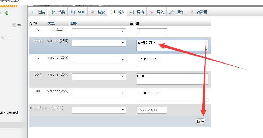This screenshot has height=138, width=263.
Task: Click the green reload icon in sidebar
Action: [x=7, y=13]
